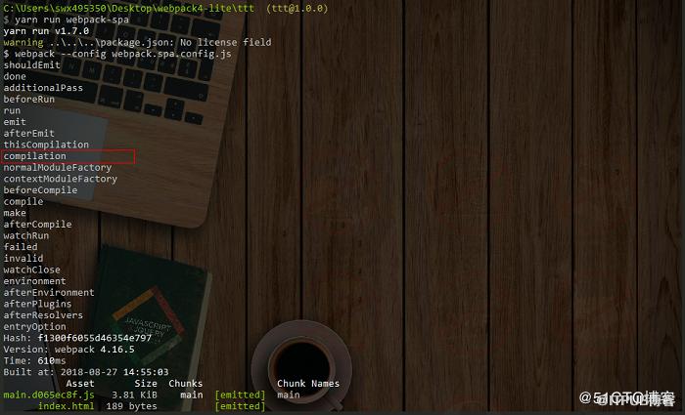Click the 'compilation' output line
685x415 pixels.
pos(35,156)
